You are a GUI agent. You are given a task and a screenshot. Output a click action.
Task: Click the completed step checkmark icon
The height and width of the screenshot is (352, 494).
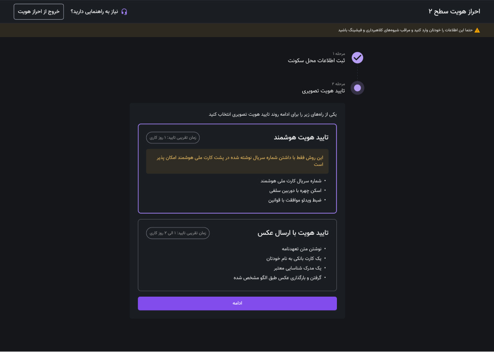(x=358, y=58)
